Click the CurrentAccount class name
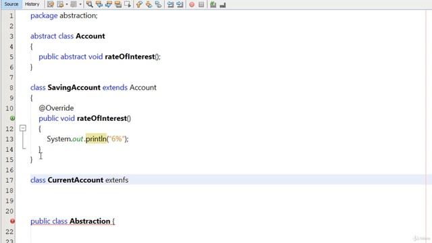The width and height of the screenshot is (432, 243). click(76, 180)
